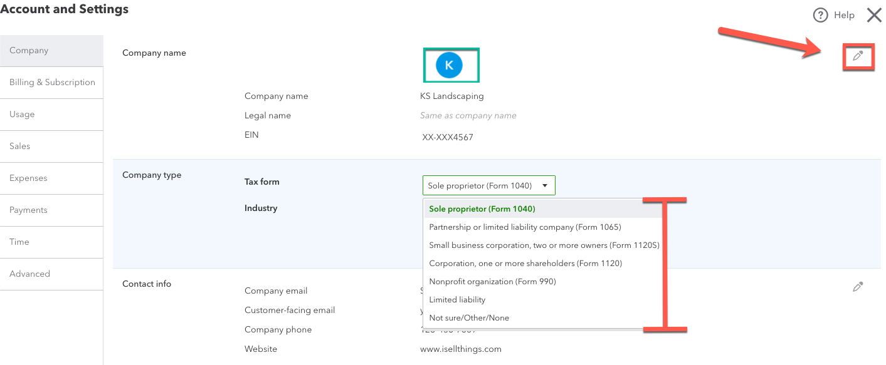Click the blue K company logo

(449, 65)
